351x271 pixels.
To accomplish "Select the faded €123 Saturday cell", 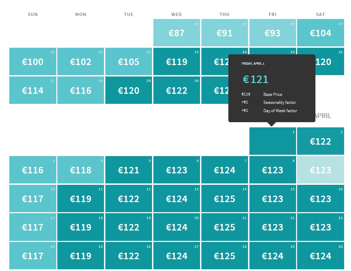I will [x=321, y=170].
